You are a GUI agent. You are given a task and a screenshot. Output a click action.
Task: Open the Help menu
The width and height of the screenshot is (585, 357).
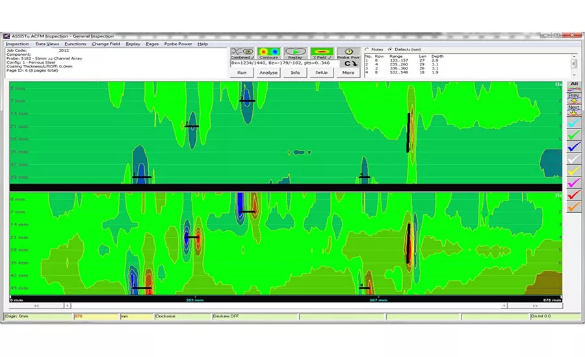tap(203, 44)
